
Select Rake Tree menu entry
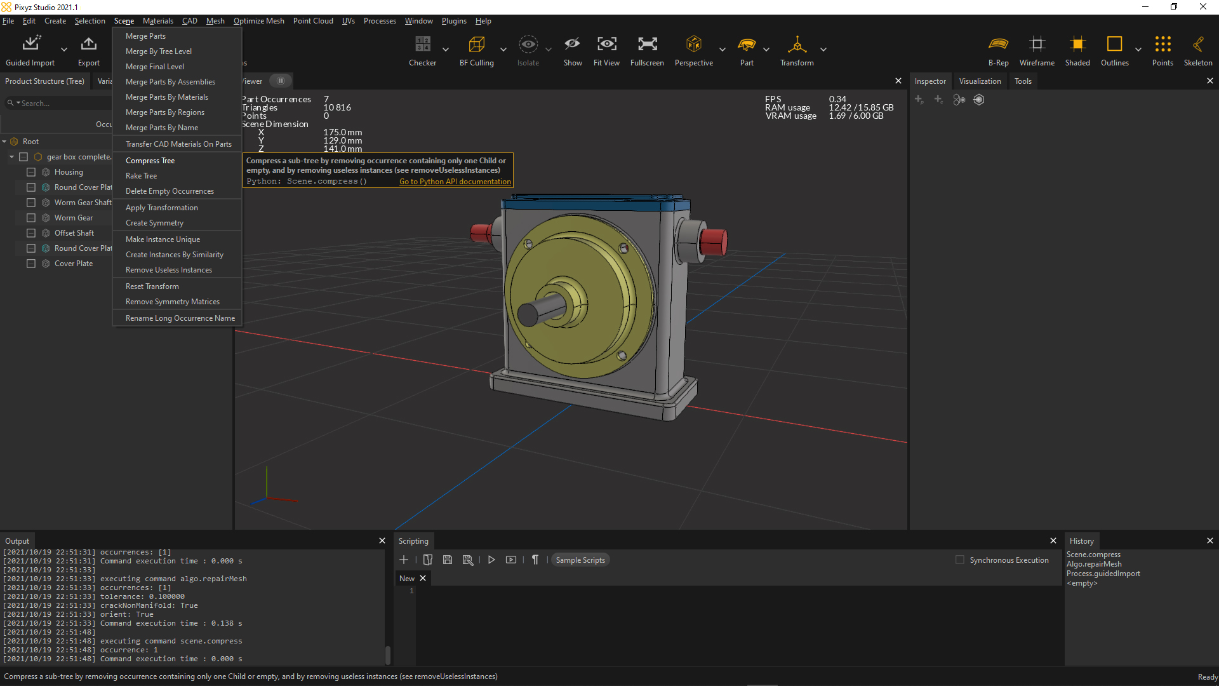[x=177, y=176]
